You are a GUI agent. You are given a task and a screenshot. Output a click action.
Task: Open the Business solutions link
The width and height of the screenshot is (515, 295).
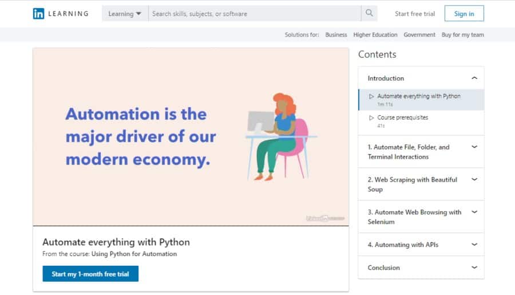[336, 34]
